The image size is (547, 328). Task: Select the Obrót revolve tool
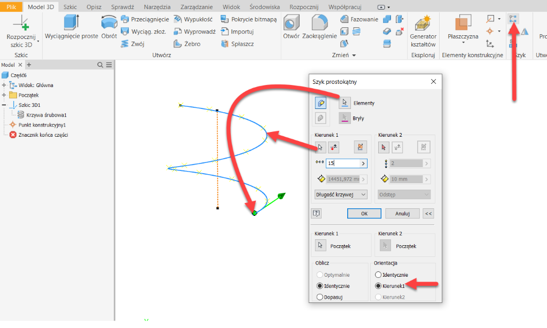110,23
